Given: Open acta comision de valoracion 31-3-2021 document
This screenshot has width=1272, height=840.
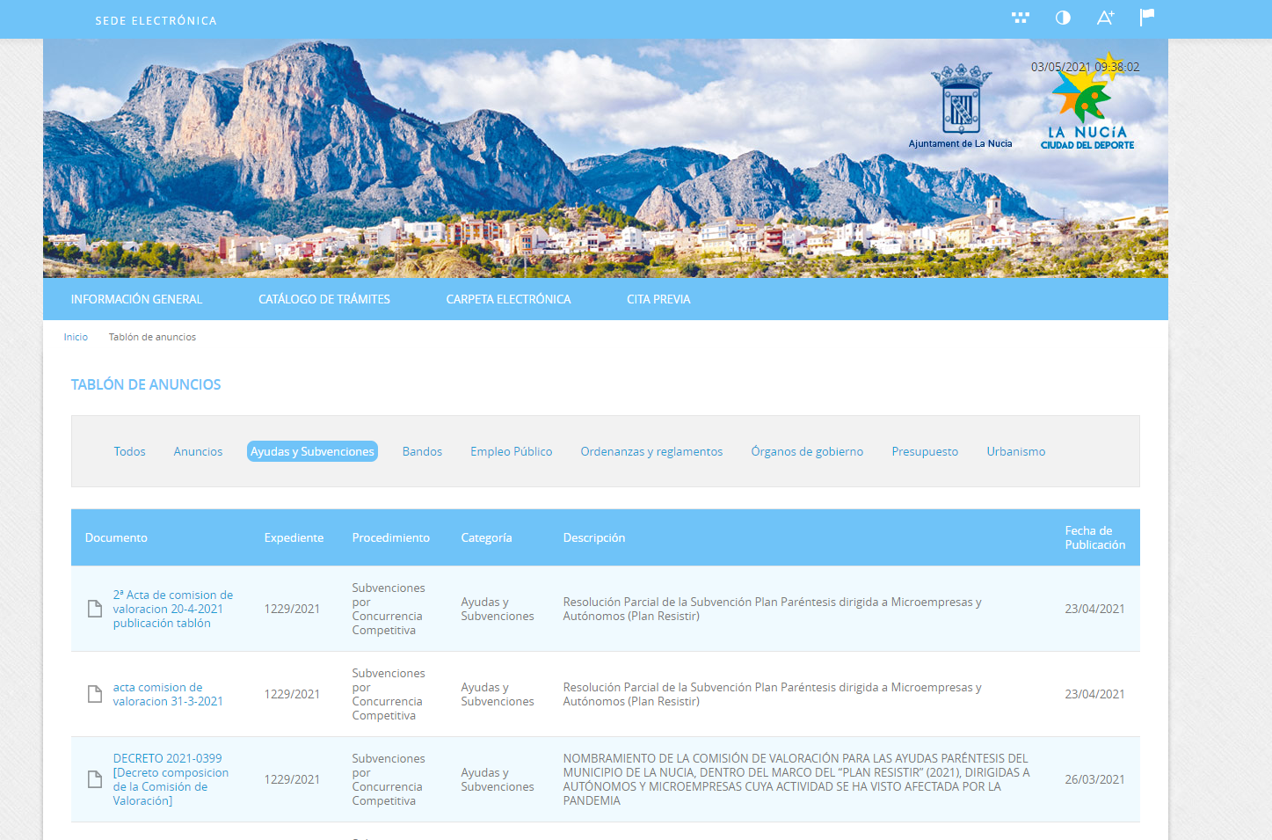Looking at the screenshot, I should 168,694.
